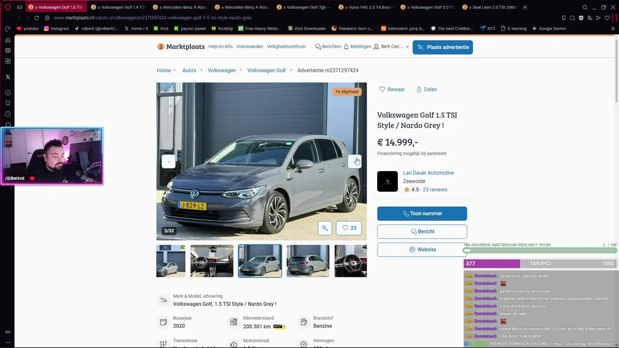Open the ad blocker shield icon
Viewport: 619px width, 348px height.
(x=581, y=18)
